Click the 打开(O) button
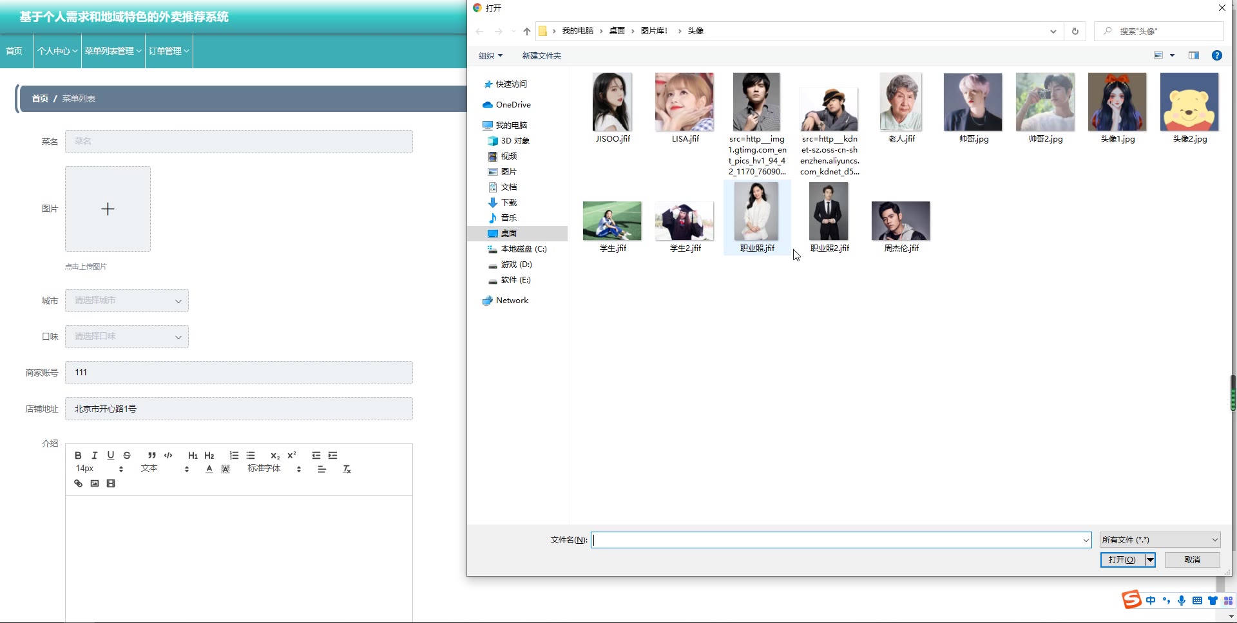The width and height of the screenshot is (1237, 623). (x=1122, y=560)
